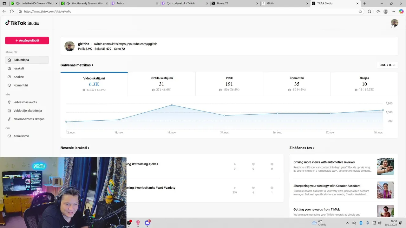Expand Nesenie ieraksti section
Screen dimensions: 406x228
click(x=75, y=148)
